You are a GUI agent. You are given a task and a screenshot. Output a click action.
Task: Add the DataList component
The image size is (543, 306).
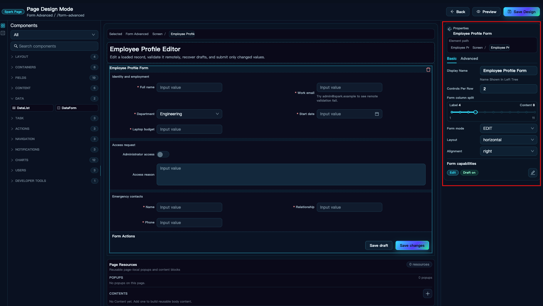(x=32, y=108)
